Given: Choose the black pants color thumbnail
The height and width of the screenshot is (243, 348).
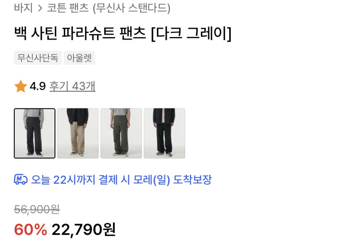Looking at the screenshot, I should 164,133.
